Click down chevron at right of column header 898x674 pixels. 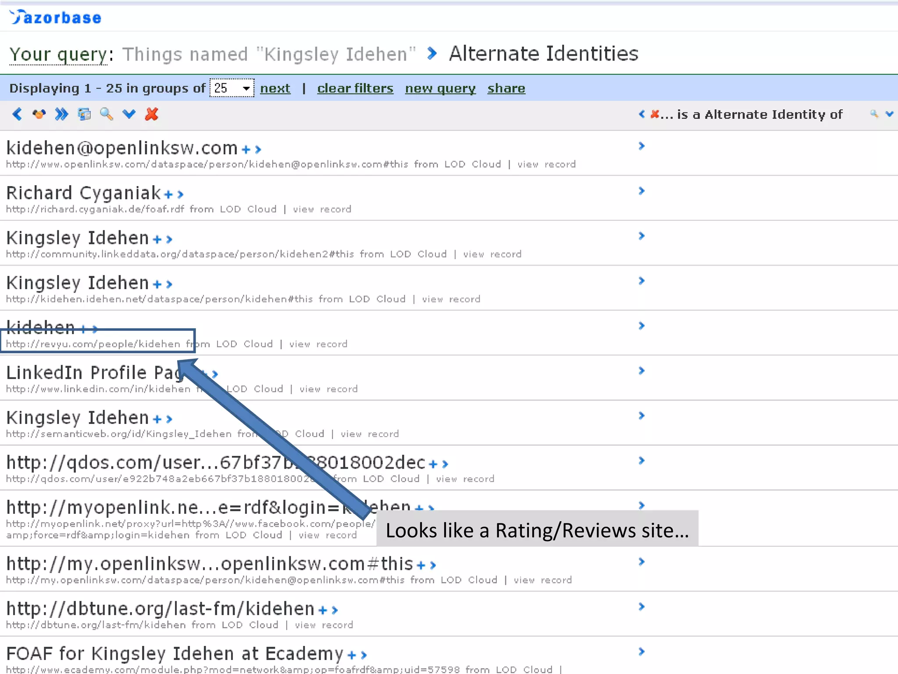tap(889, 114)
